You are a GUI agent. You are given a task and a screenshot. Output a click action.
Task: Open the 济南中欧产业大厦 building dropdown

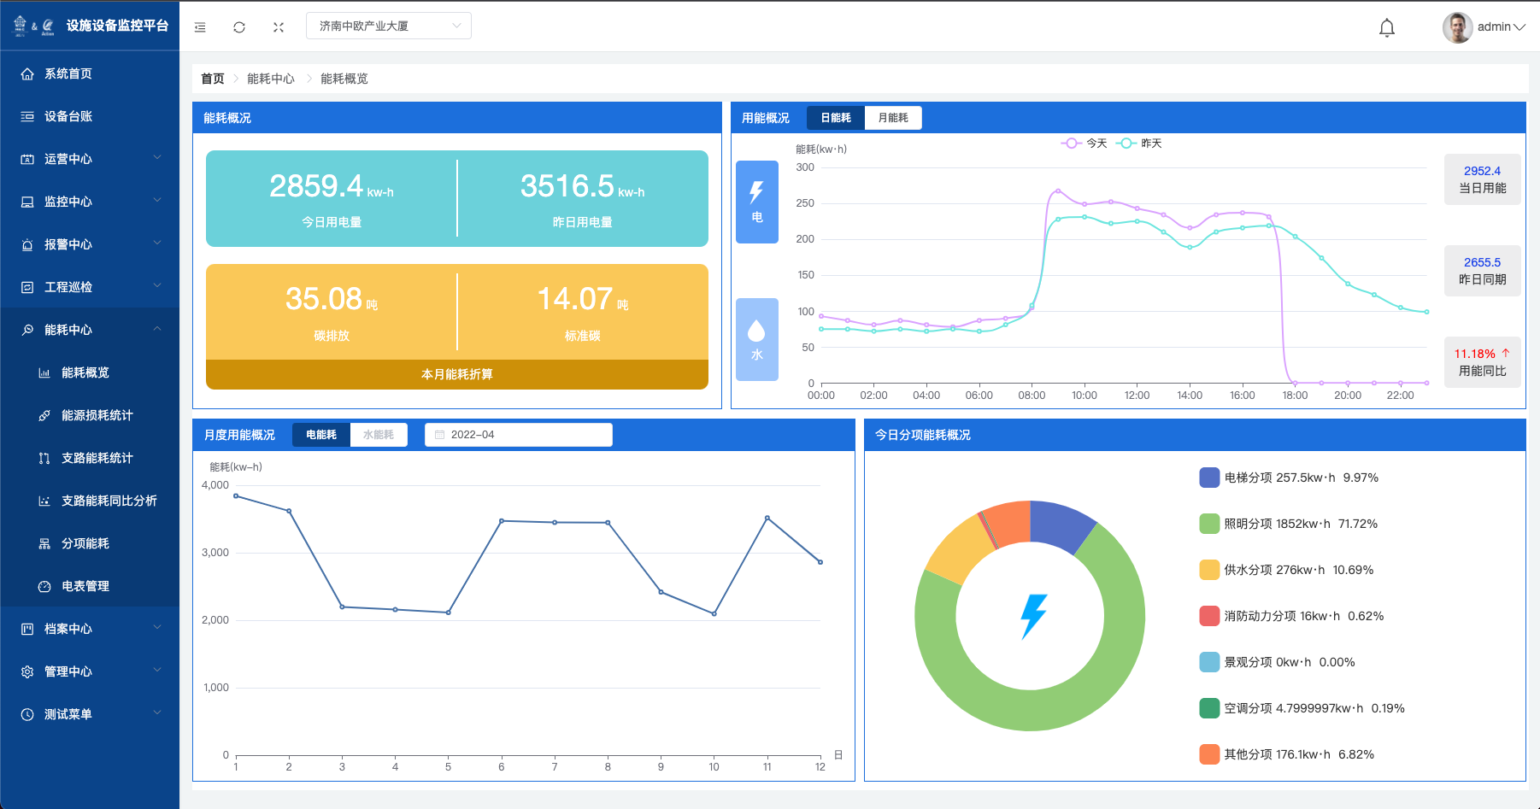[x=388, y=26]
